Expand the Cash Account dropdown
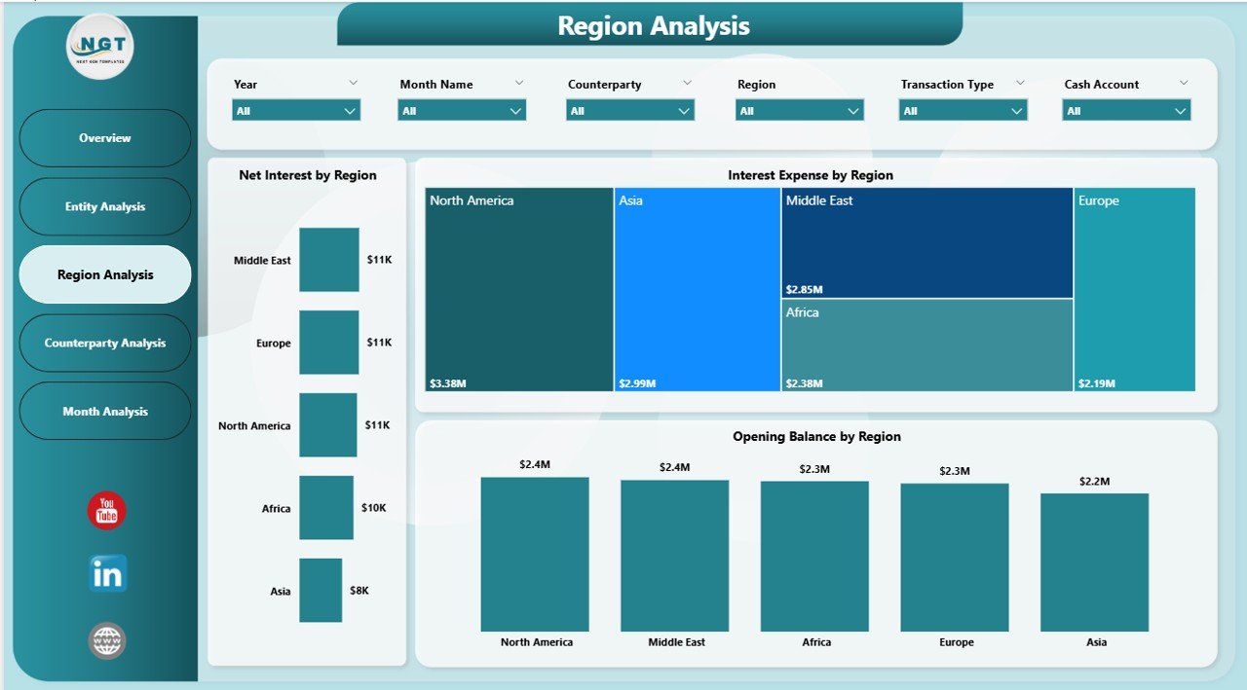The image size is (1247, 690). point(1125,110)
